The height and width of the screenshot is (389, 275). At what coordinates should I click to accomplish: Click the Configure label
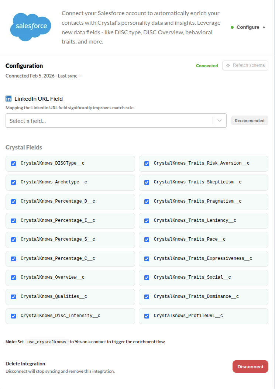248,27
